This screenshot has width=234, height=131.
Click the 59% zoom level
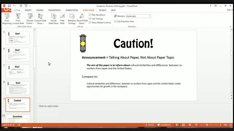coord(225,125)
